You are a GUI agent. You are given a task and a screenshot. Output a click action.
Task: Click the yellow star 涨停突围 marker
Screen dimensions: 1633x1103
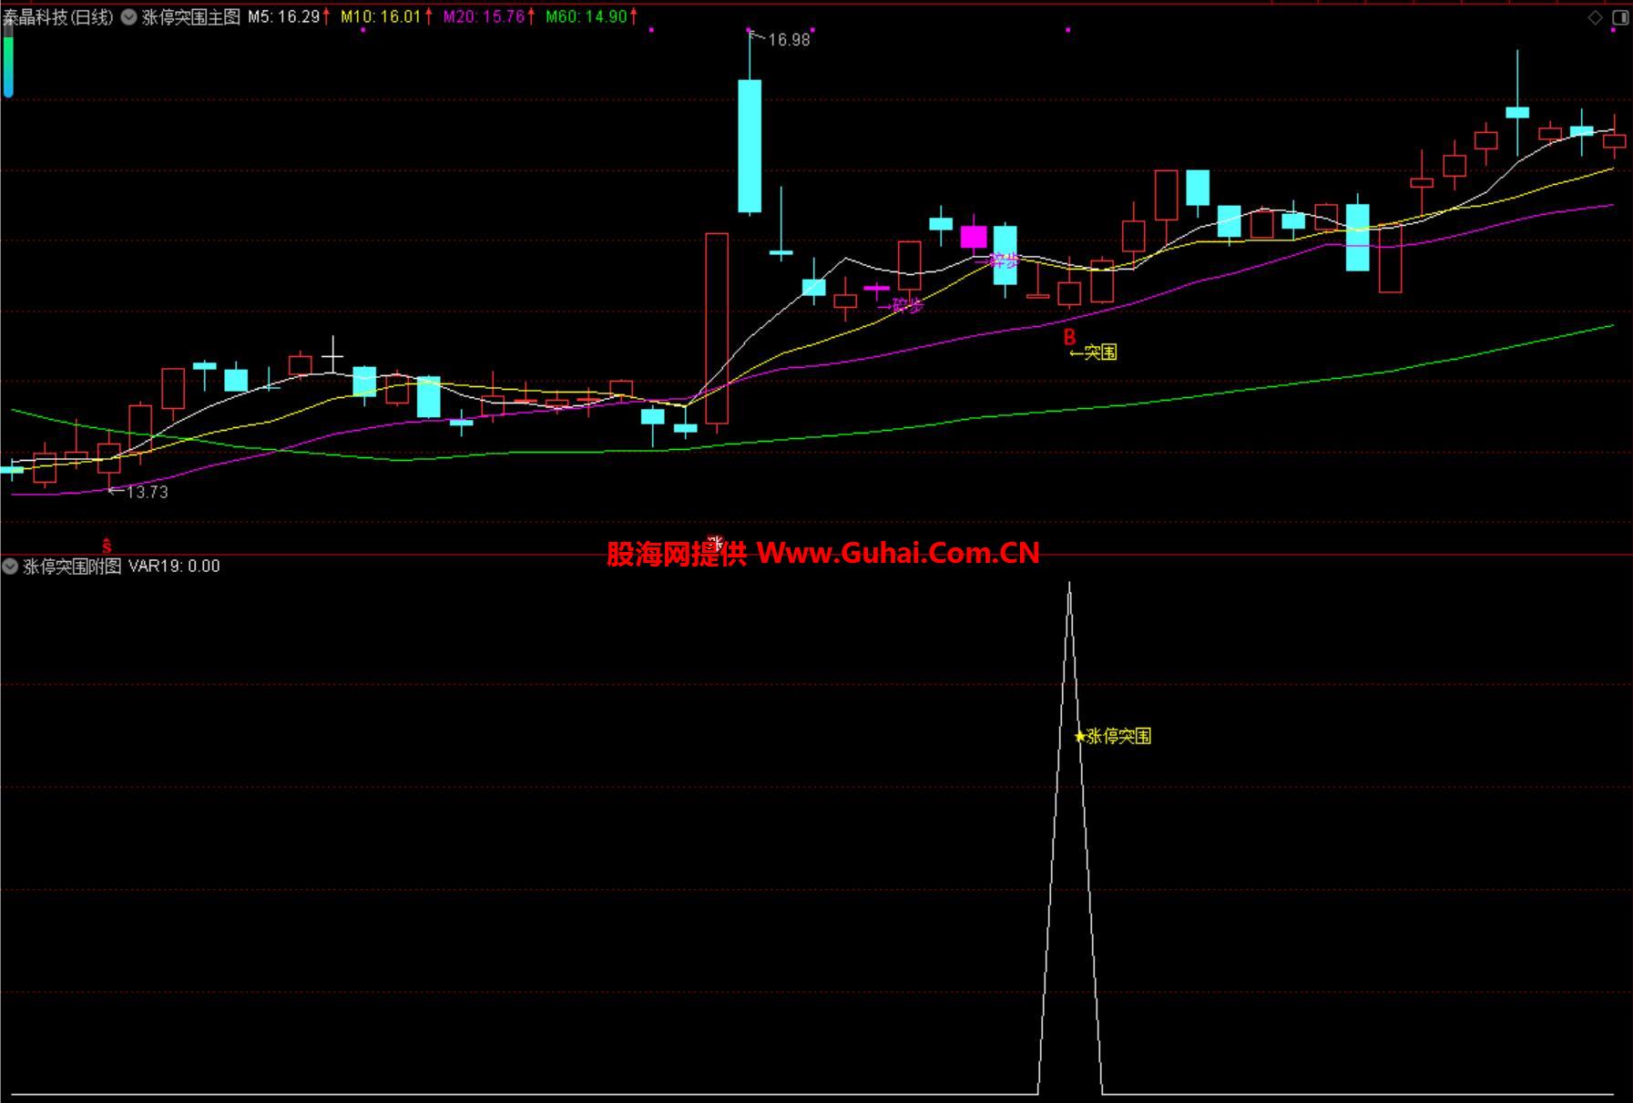tap(1080, 736)
